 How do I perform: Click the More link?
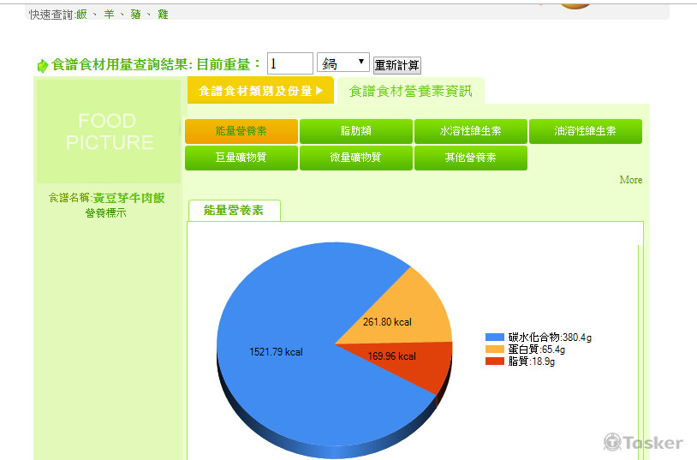[631, 180]
